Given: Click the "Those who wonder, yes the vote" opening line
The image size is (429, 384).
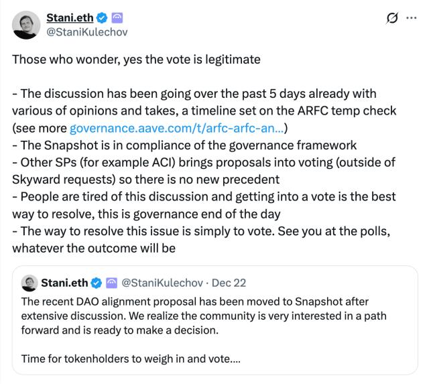Looking at the screenshot, I should 136,59.
